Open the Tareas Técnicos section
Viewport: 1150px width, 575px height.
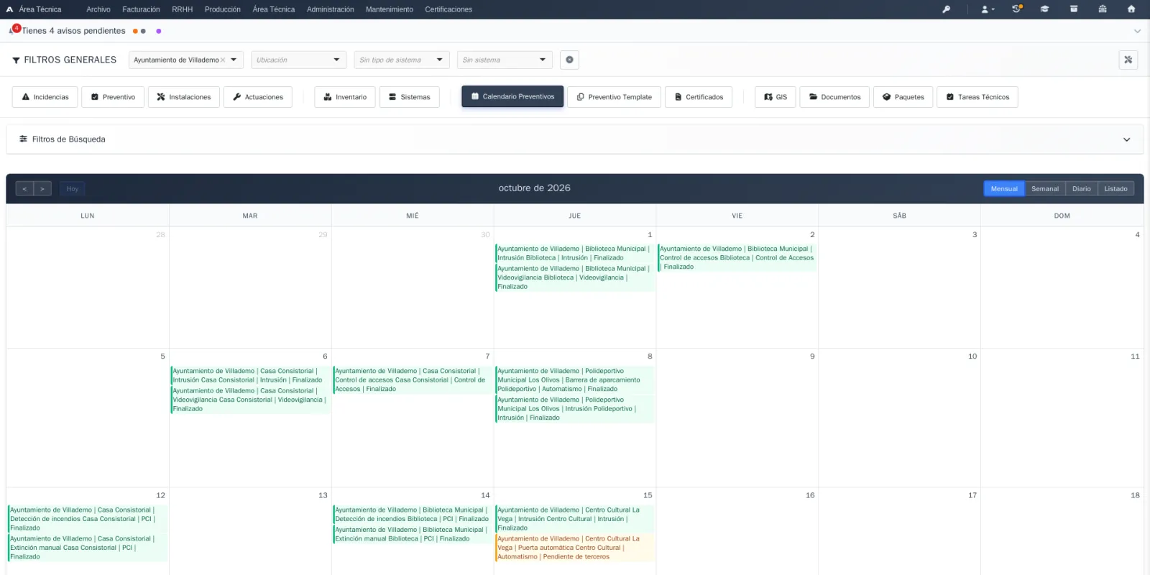pyautogui.click(x=977, y=97)
